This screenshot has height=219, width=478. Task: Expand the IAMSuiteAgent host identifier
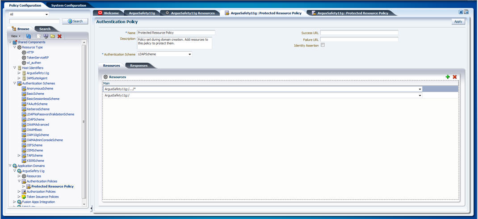click(x=19, y=78)
